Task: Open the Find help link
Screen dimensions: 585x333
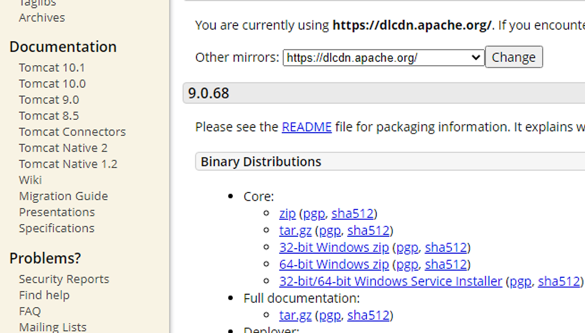Action: tap(44, 295)
